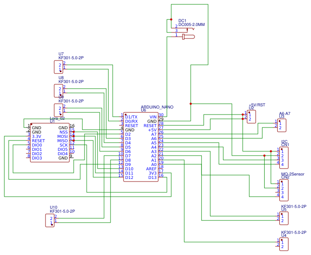311x255 pixels.
Task: Select the MQ-2Sensor label
Action: point(293,174)
